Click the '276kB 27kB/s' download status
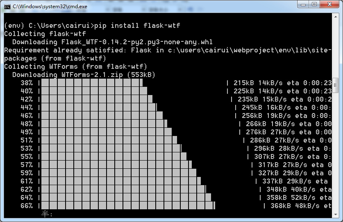343x222 pixels. 270,132
